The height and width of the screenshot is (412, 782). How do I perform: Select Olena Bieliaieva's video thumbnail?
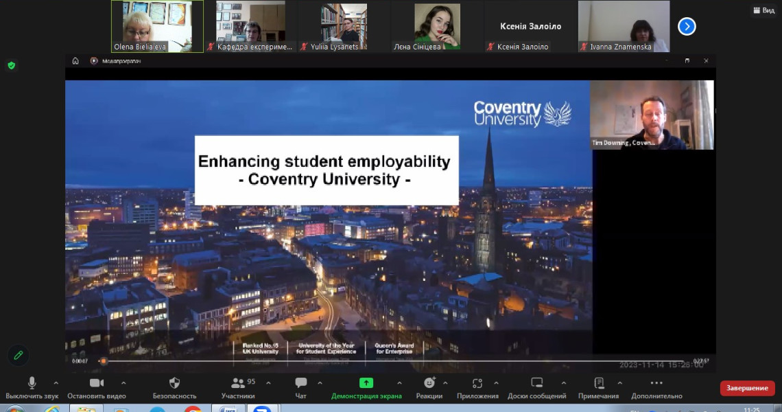(x=157, y=27)
